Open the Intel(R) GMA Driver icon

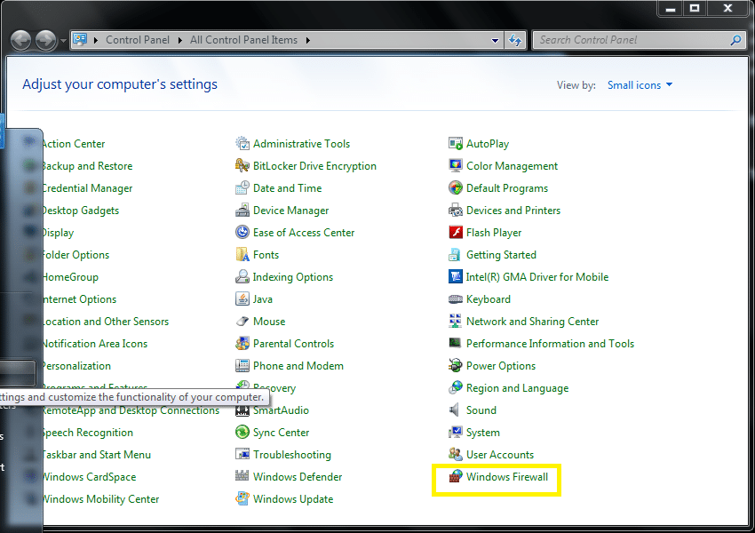[x=456, y=276]
